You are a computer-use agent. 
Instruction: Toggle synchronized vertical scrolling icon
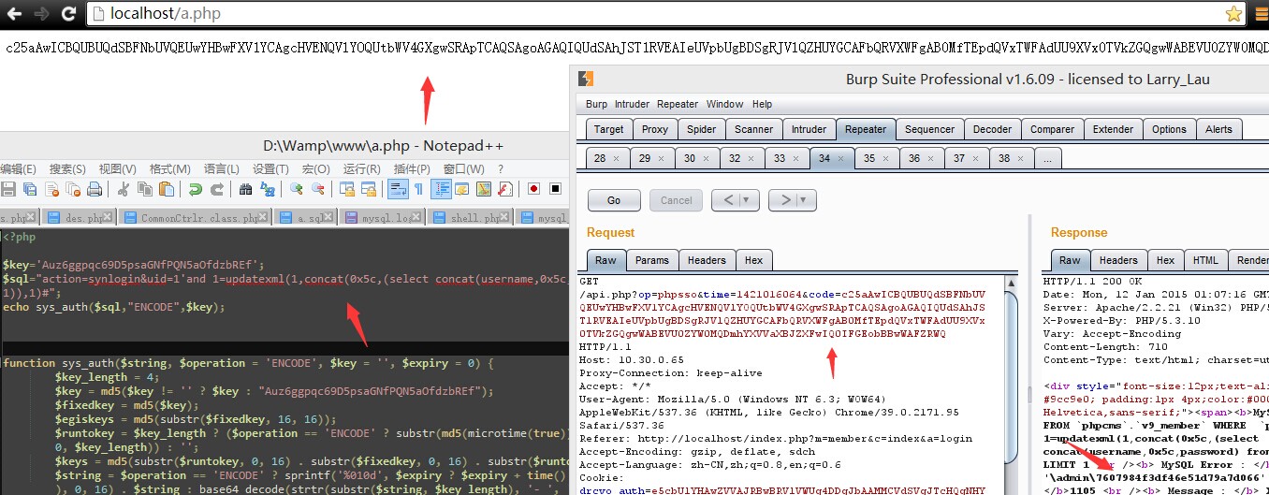347,189
